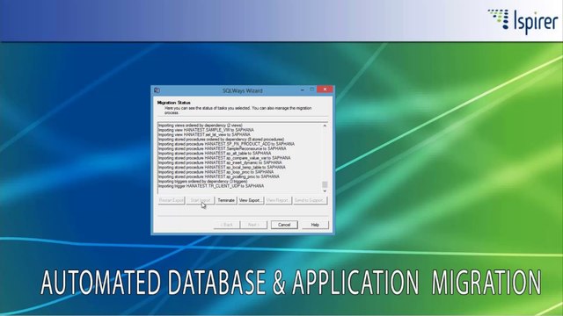Click the greyed-out Start Import button
Viewport: 563px width, 316px height.
click(201, 200)
